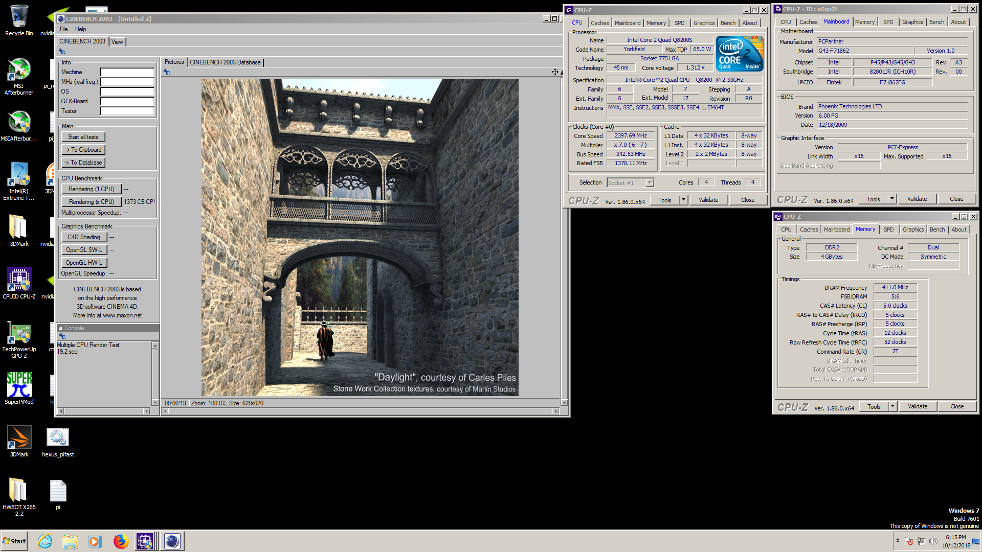
Task: Open Internet Explorer from taskbar
Action: [x=45, y=541]
